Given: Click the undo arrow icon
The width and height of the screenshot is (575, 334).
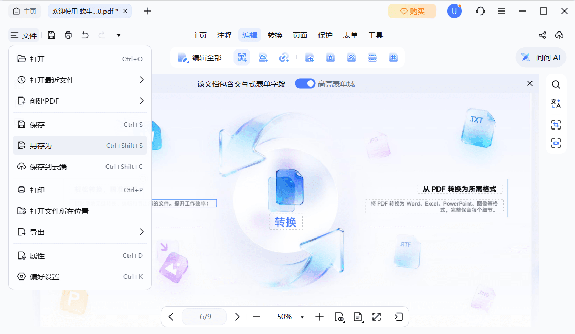Looking at the screenshot, I should tap(85, 35).
